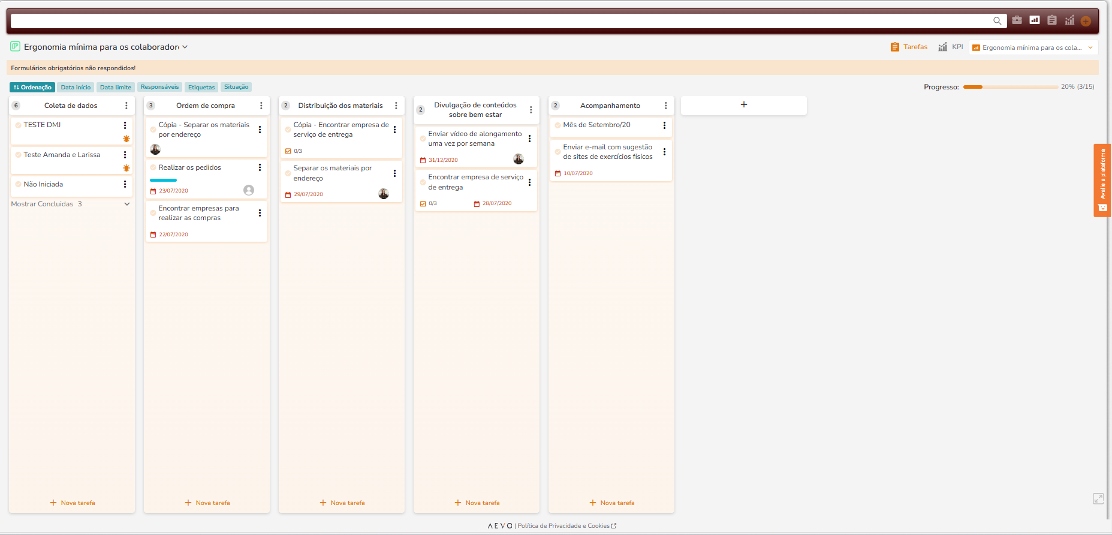Add Nova tarefa in Coleta de dados
The image size is (1112, 535).
click(72, 503)
